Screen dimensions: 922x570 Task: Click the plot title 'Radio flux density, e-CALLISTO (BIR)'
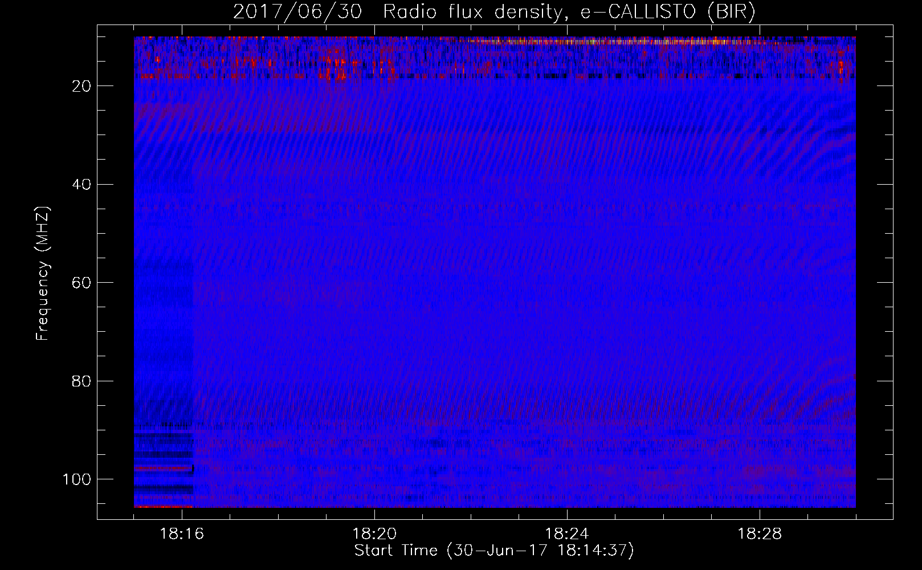pyautogui.click(x=569, y=12)
